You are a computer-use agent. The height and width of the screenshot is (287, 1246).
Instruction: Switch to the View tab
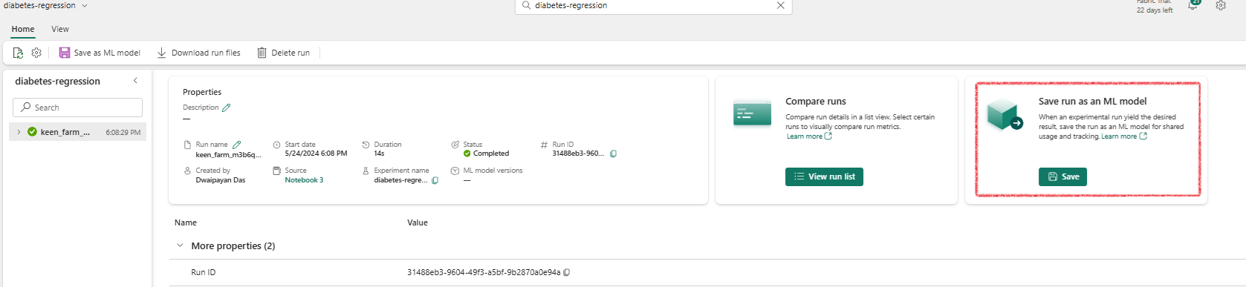pyautogui.click(x=60, y=29)
